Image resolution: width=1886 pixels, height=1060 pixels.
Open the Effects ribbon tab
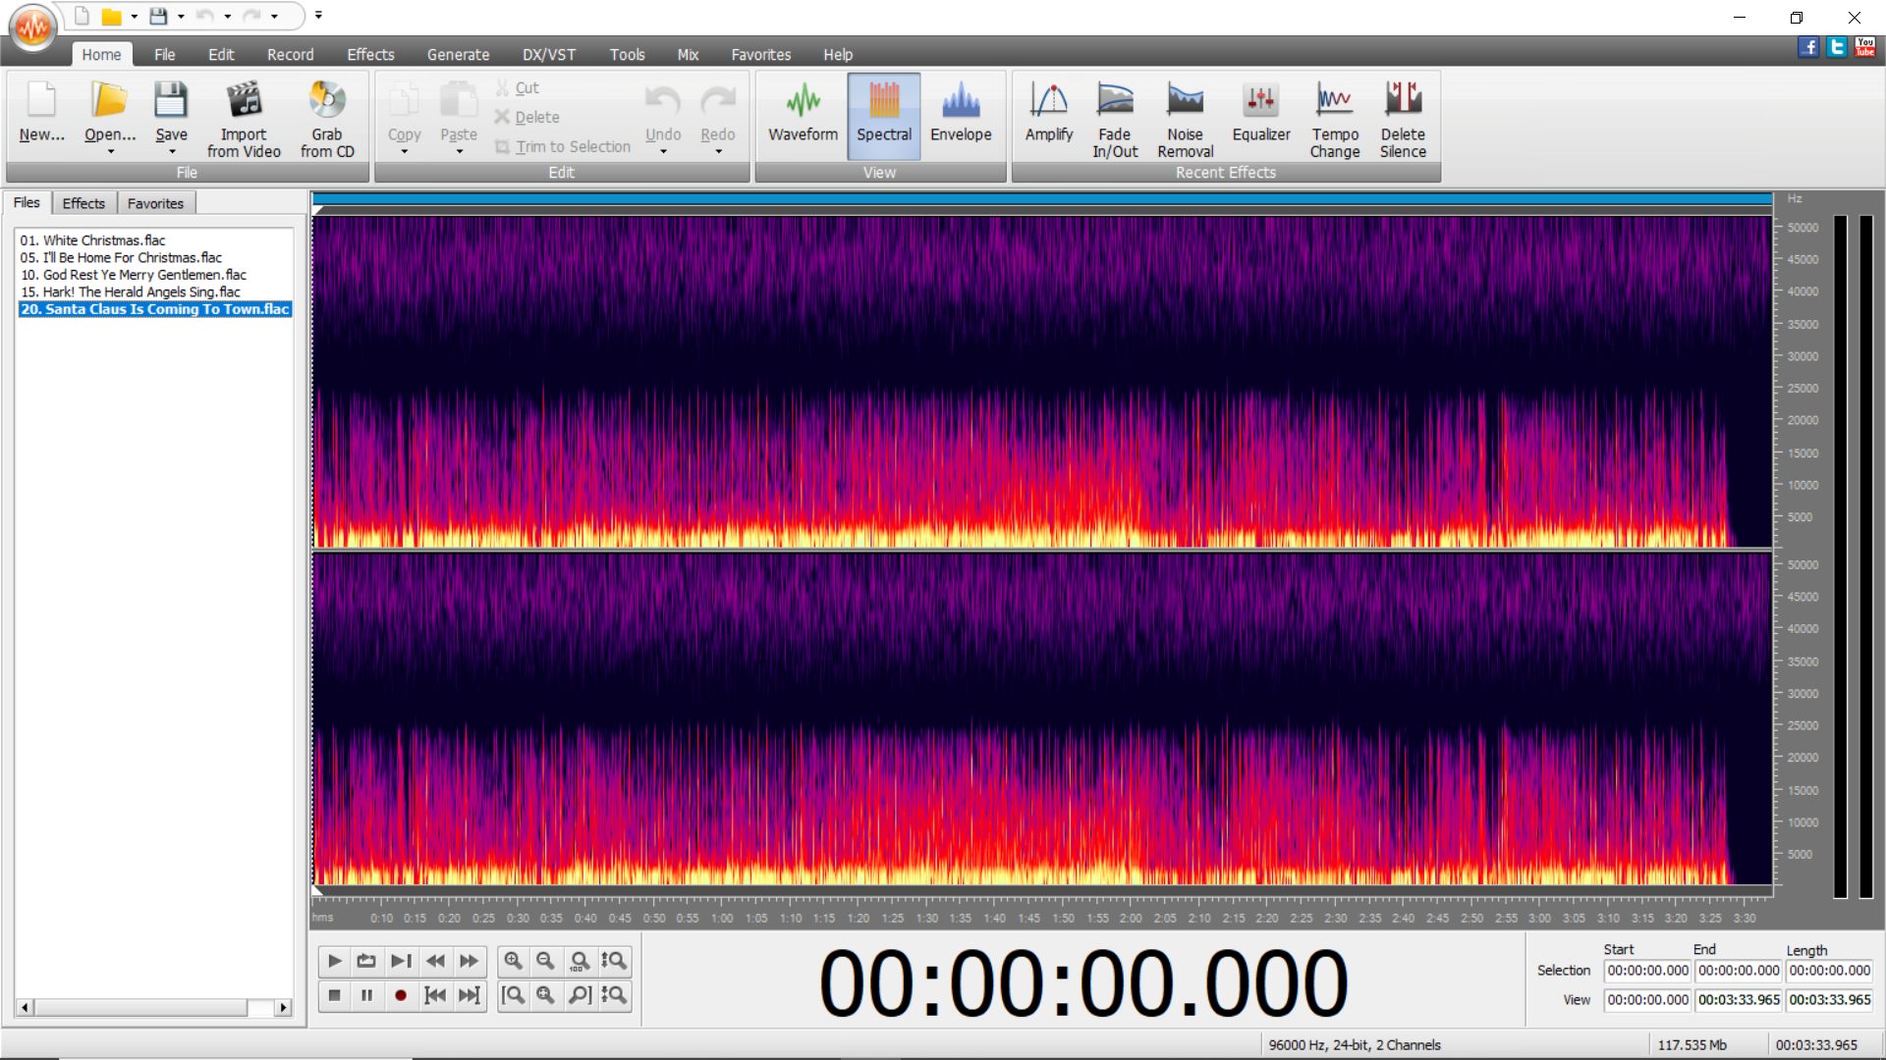click(370, 55)
